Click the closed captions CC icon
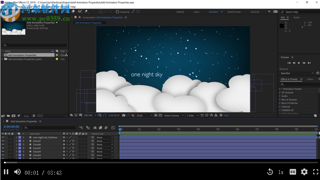 click(293, 172)
